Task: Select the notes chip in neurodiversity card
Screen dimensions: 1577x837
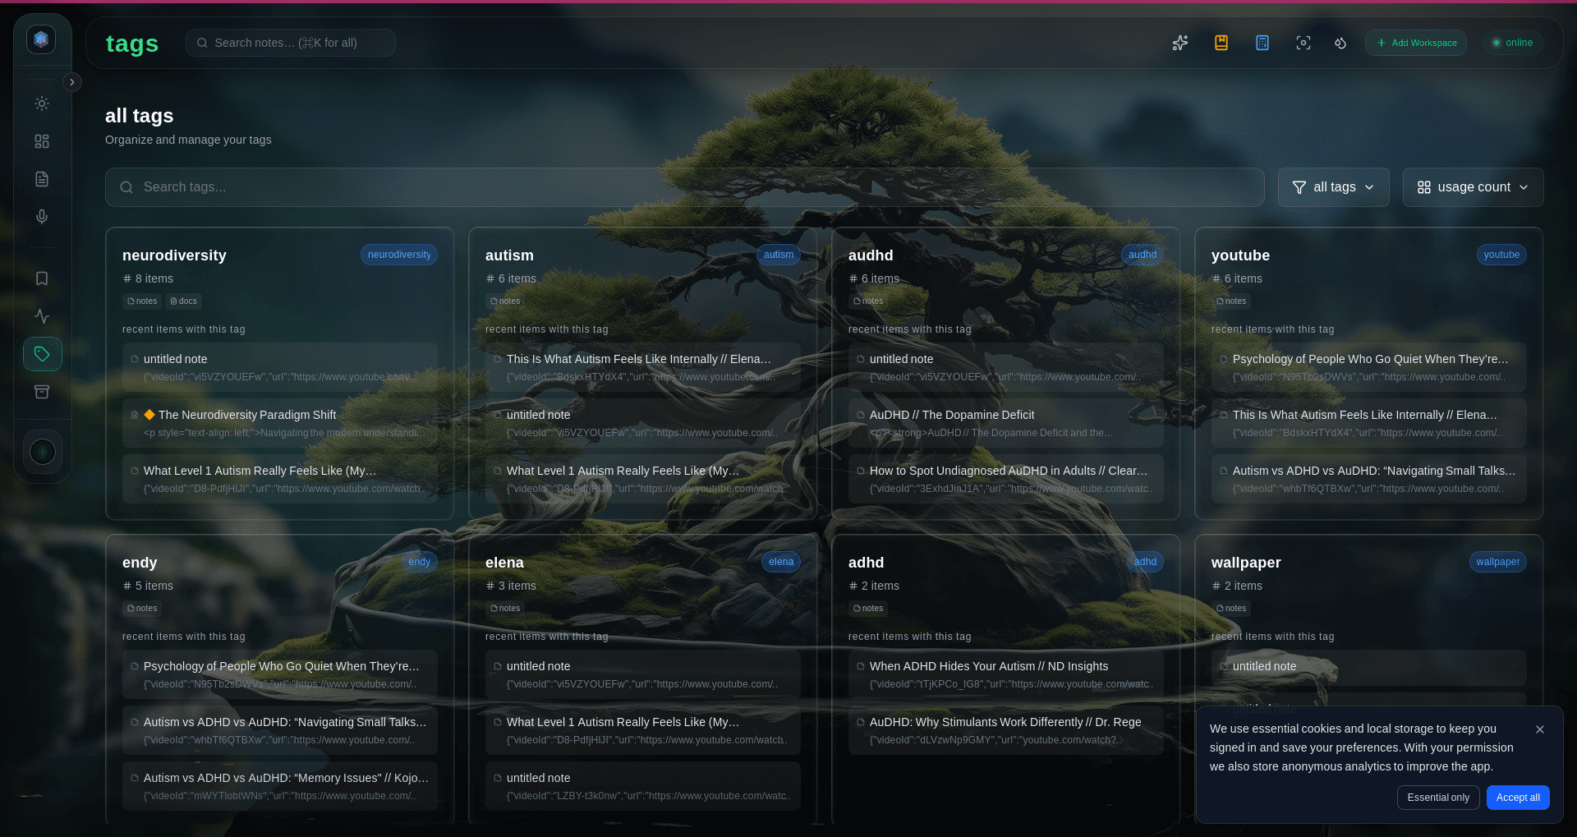Action: (x=142, y=301)
